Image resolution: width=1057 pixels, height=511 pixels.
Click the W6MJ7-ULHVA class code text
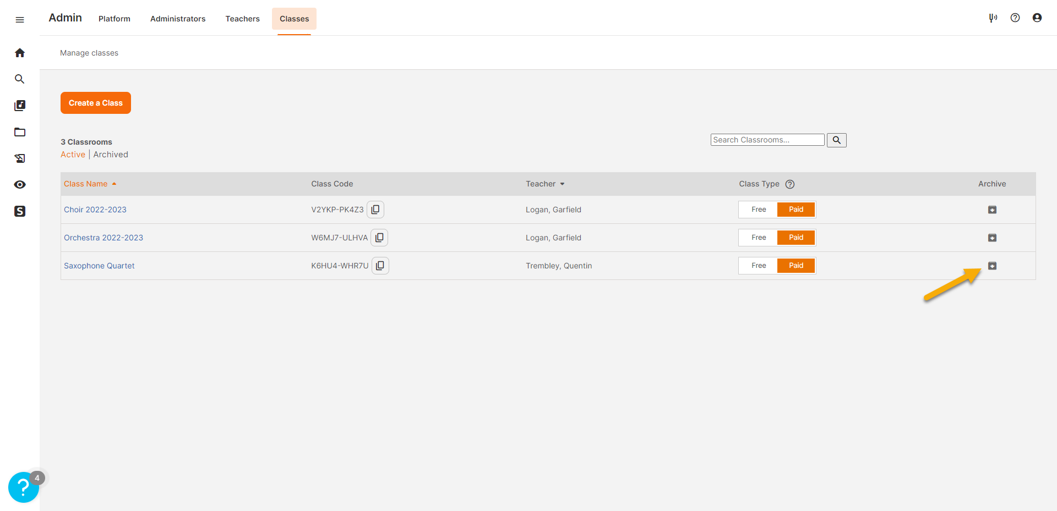pos(339,238)
